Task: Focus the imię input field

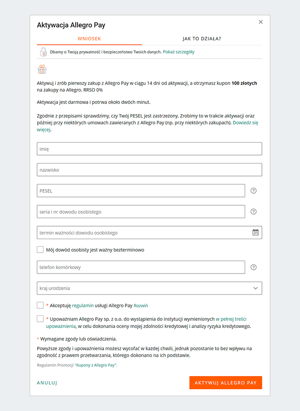Action: (150, 149)
